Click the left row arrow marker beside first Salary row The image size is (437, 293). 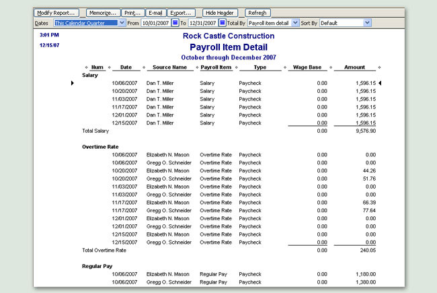[x=73, y=83]
